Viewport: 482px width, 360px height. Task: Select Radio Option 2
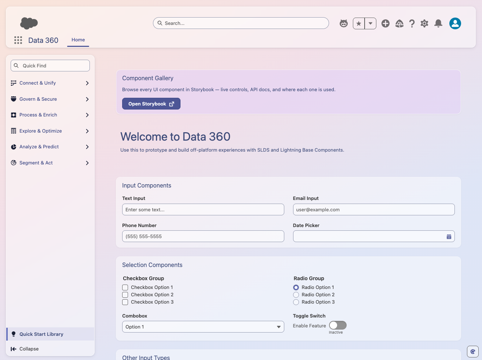pos(296,295)
